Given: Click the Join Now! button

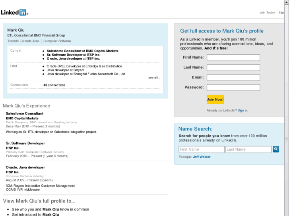Looking at the screenshot, I should (x=215, y=99).
